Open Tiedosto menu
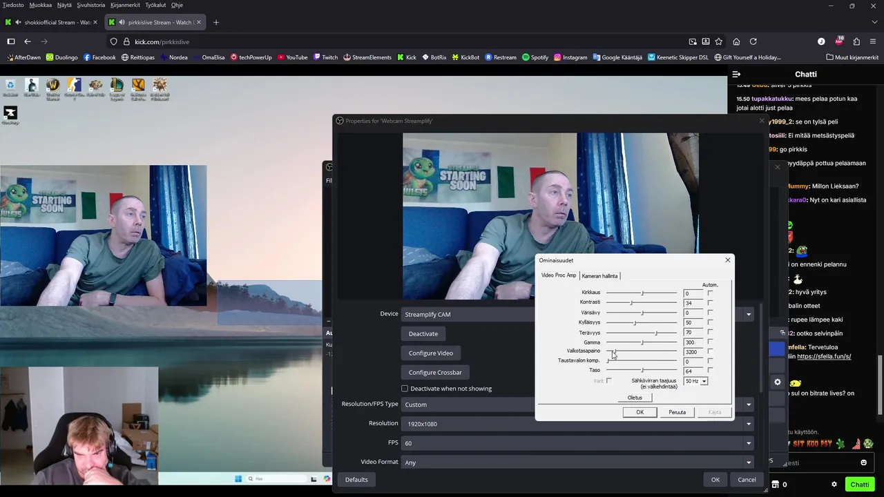 [x=13, y=5]
